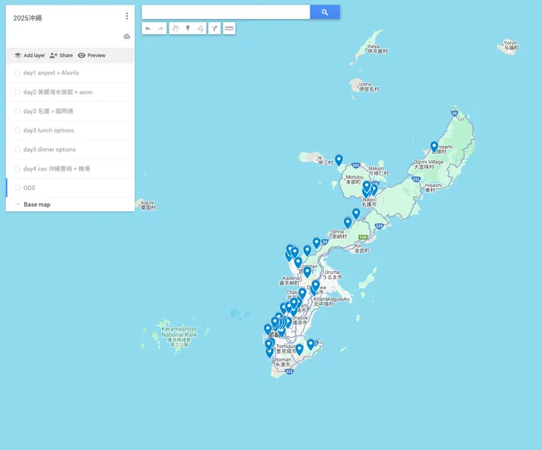542x450 pixels.
Task: Toggle the day3 dinner options checkbox
Action: click(x=18, y=150)
